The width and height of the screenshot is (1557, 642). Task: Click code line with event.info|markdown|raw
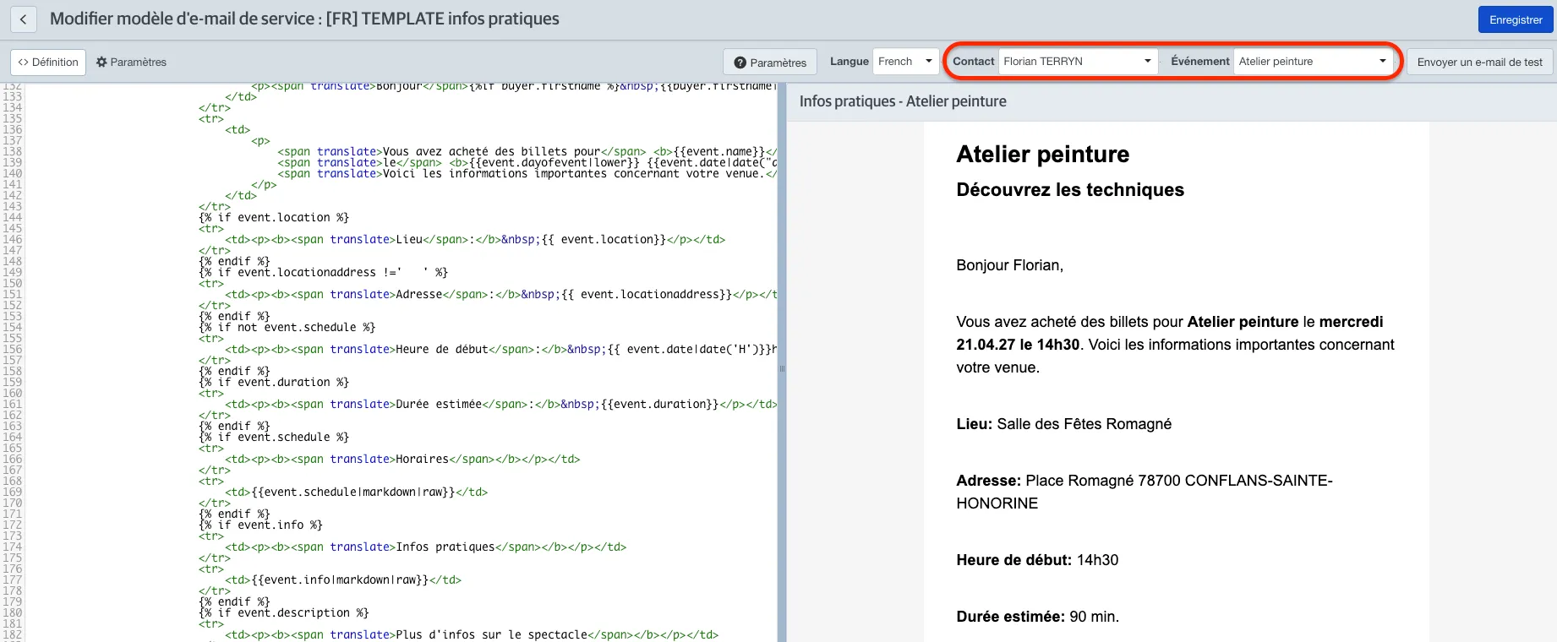point(343,580)
